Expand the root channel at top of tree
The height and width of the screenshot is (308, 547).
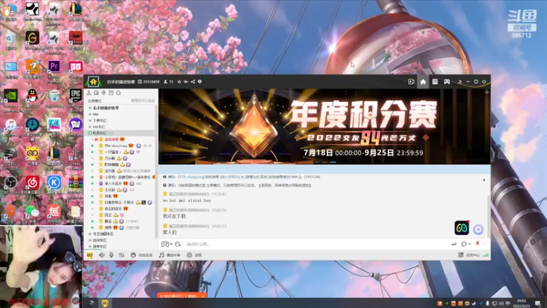click(90, 108)
